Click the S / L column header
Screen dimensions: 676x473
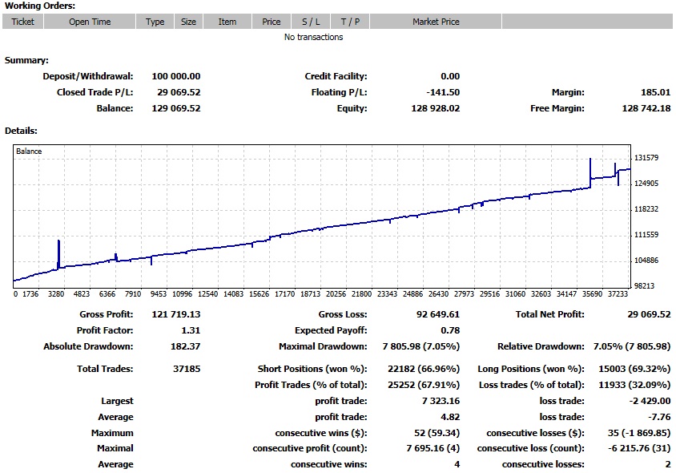pos(310,22)
